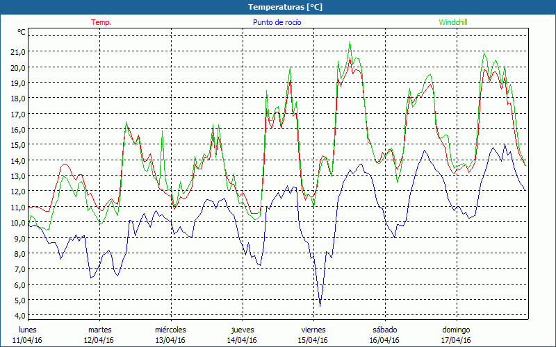The width and height of the screenshot is (556, 347).
Task: Click the lowest dip of the blue line
Action: coord(320,305)
